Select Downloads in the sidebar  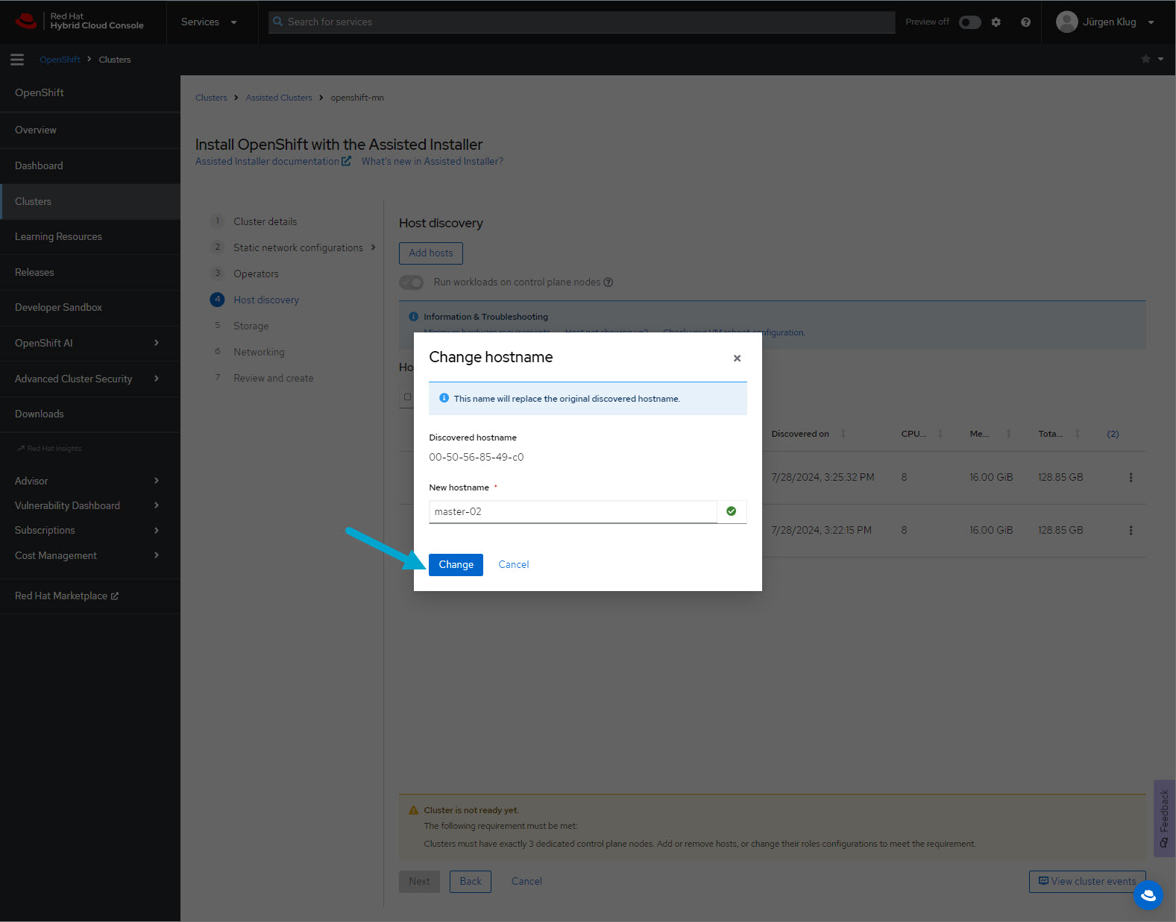tap(40, 414)
